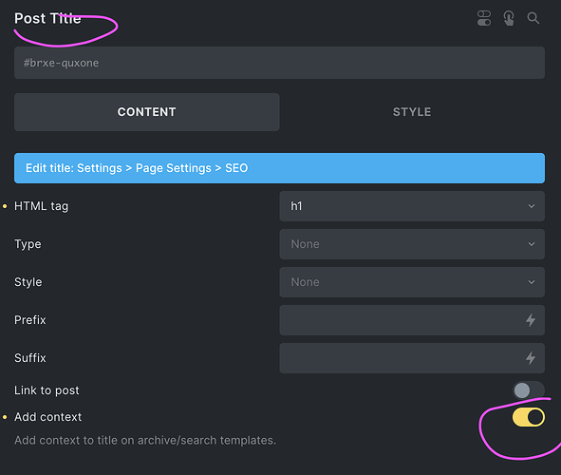Expand the Type dropdown
The image size is (561, 475).
412,244
